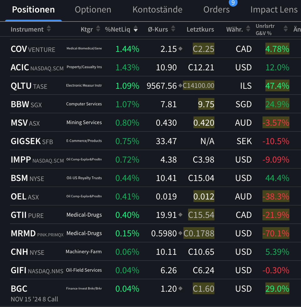Click the Mining Services category cell
Viewport: 301px width, 307px height.
84,122
